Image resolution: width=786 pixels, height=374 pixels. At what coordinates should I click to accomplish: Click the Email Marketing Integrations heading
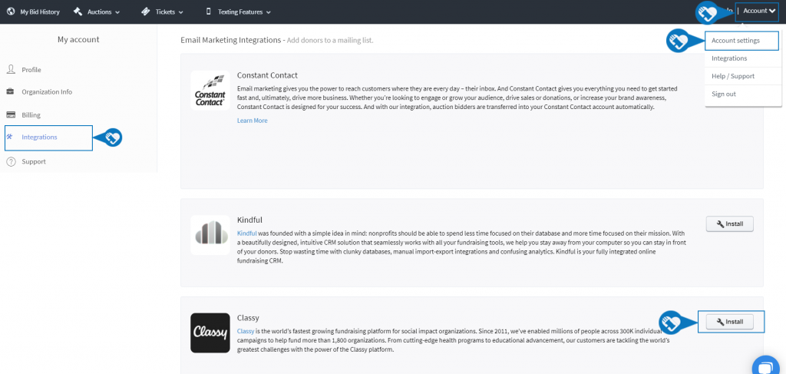[x=230, y=40]
